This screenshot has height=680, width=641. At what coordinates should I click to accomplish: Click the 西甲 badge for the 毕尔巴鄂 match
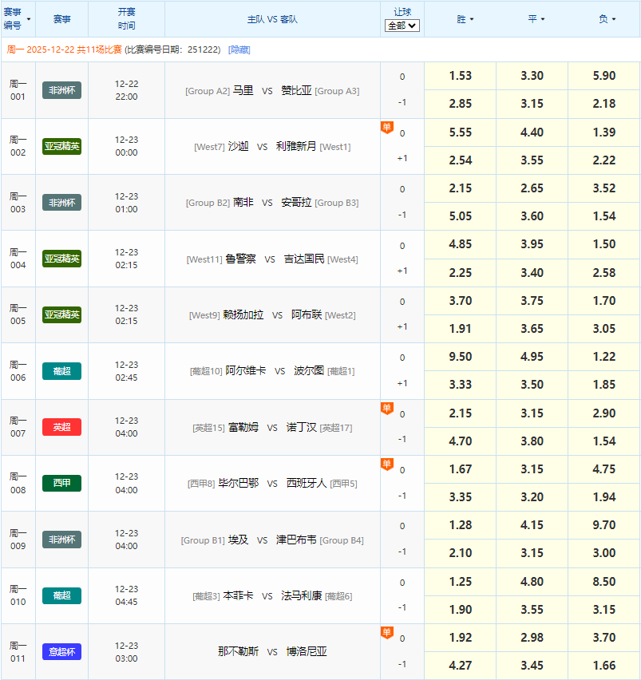click(61, 483)
